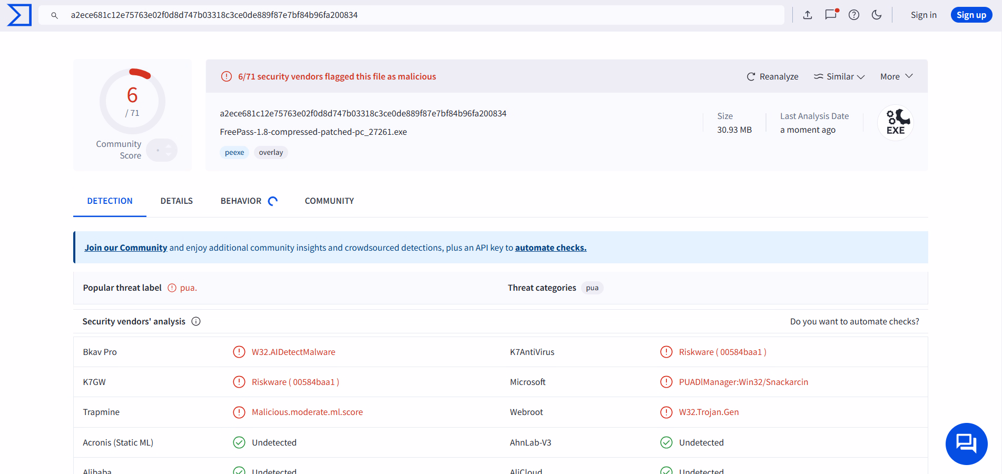Switch to the COMMUNITY tab
Viewport: 1002px width, 474px height.
(x=329, y=201)
